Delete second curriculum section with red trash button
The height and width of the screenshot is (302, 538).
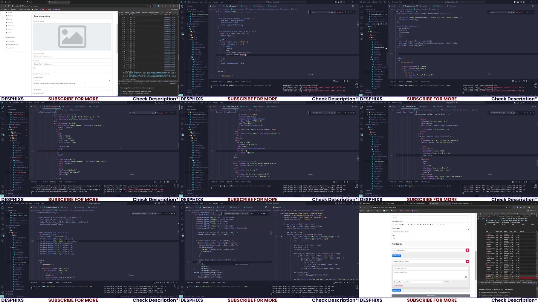click(467, 261)
